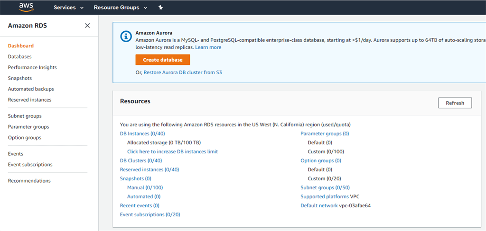
Task: Click the Refresh button in Resources
Action: 455,103
